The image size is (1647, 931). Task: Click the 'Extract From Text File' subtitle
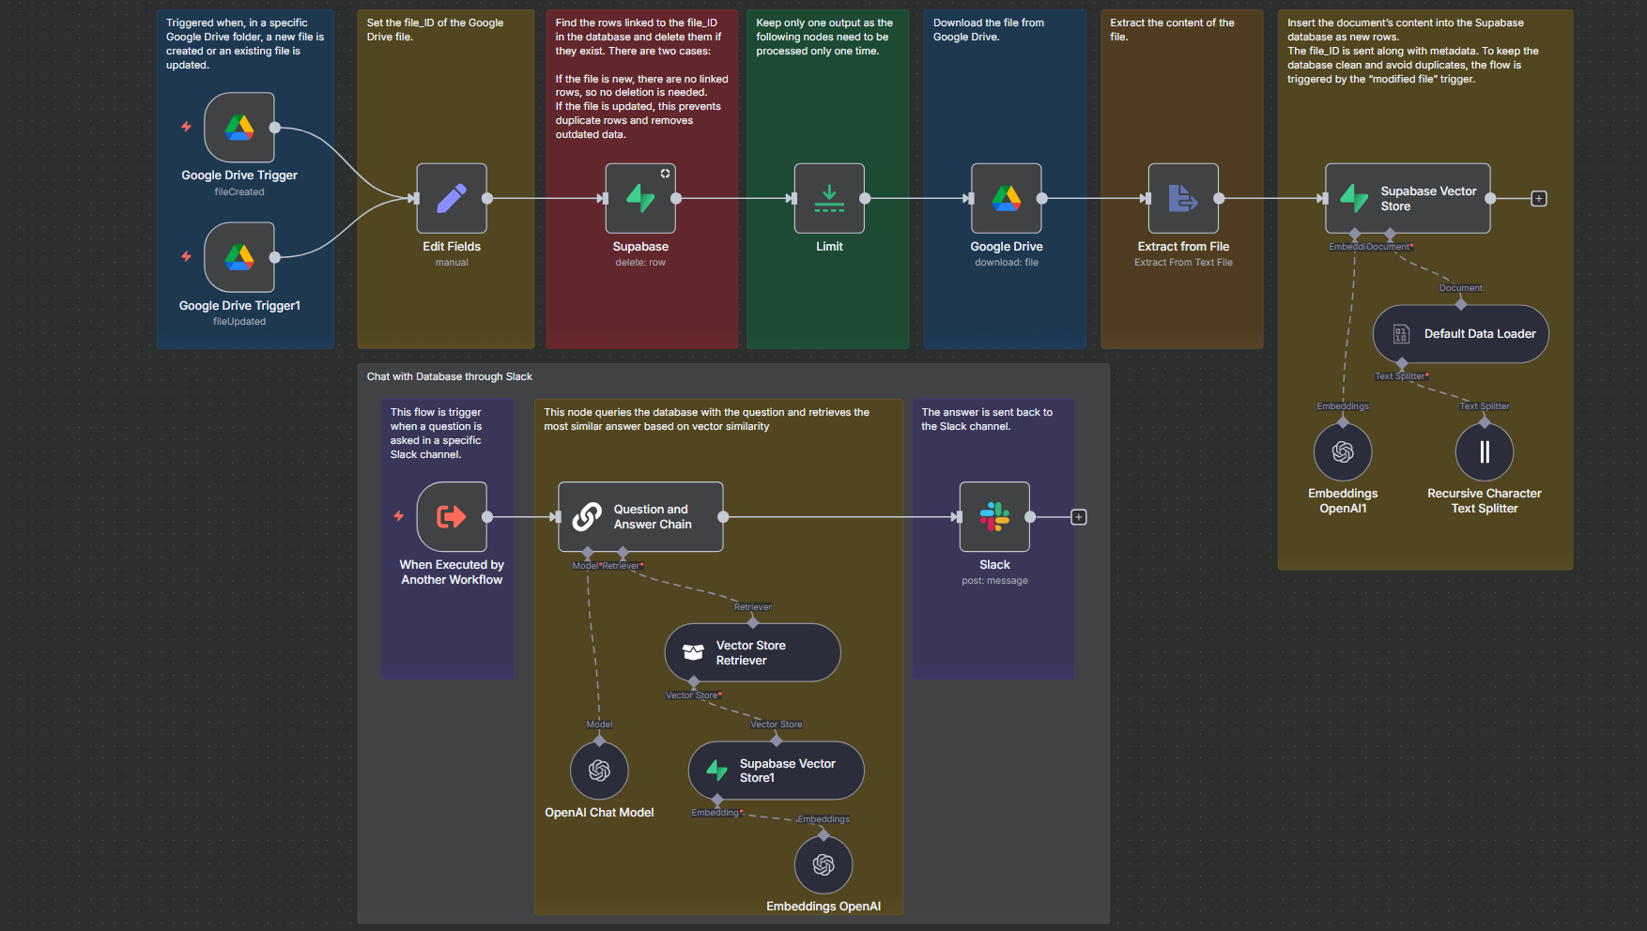click(1183, 263)
